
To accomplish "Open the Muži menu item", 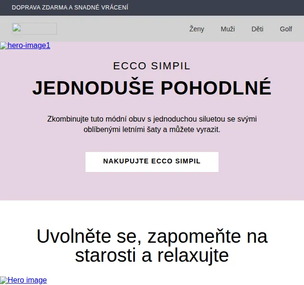I will click(x=228, y=29).
